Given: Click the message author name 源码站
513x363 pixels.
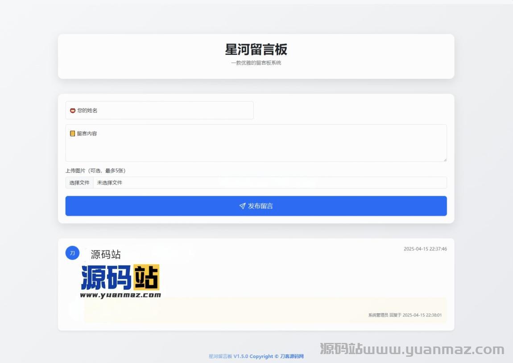Looking at the screenshot, I should [106, 254].
